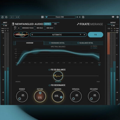
Task: Switch to the Overview tab
Action: [x=30, y=43]
